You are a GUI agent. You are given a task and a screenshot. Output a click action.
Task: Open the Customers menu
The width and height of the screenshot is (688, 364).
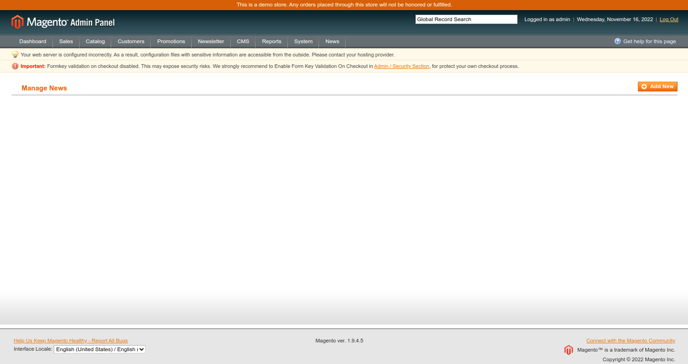(131, 41)
